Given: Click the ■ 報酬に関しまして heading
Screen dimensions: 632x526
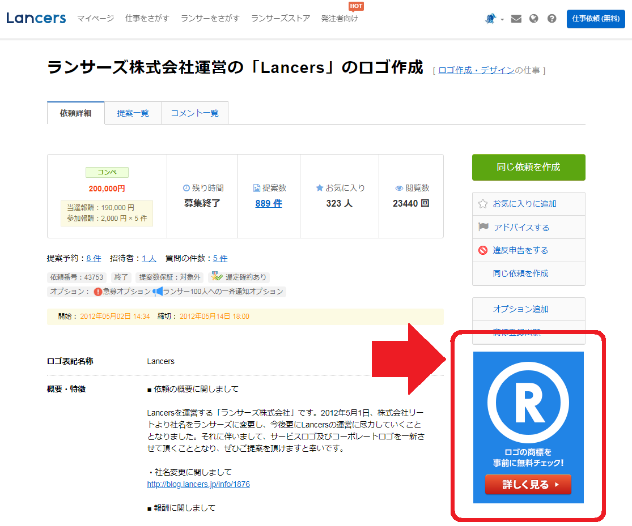Looking at the screenshot, I should click(181, 508).
